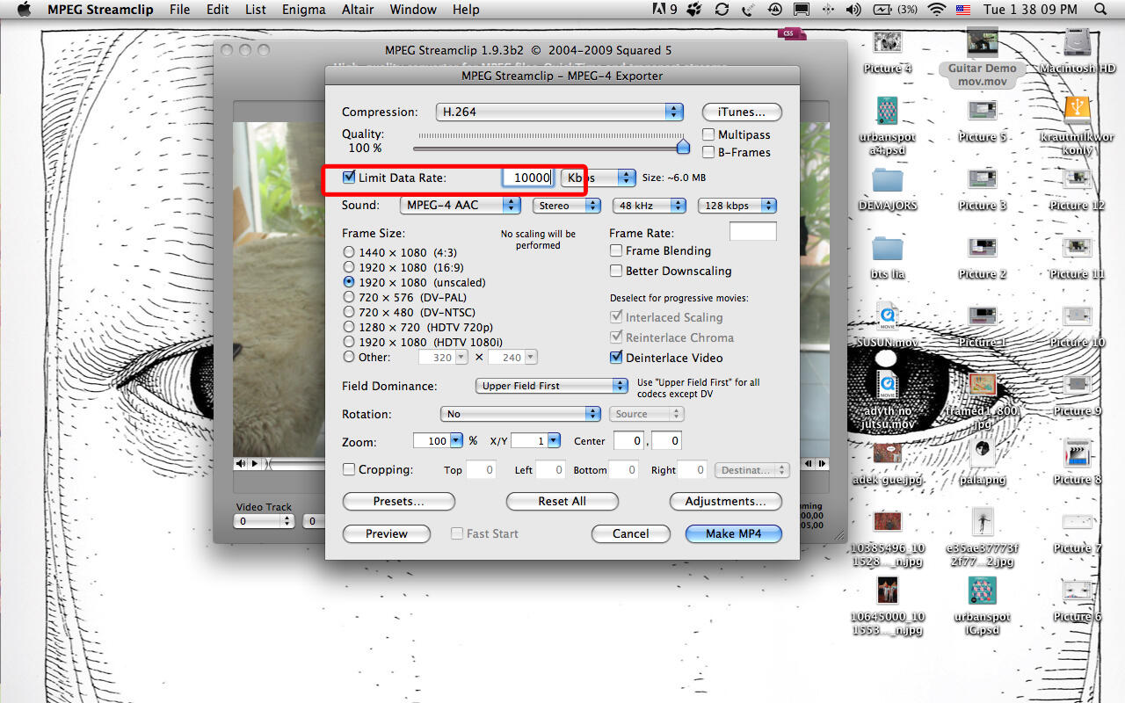This screenshot has width=1125, height=703.
Task: Select the Other frame size radio button
Action: click(x=349, y=357)
